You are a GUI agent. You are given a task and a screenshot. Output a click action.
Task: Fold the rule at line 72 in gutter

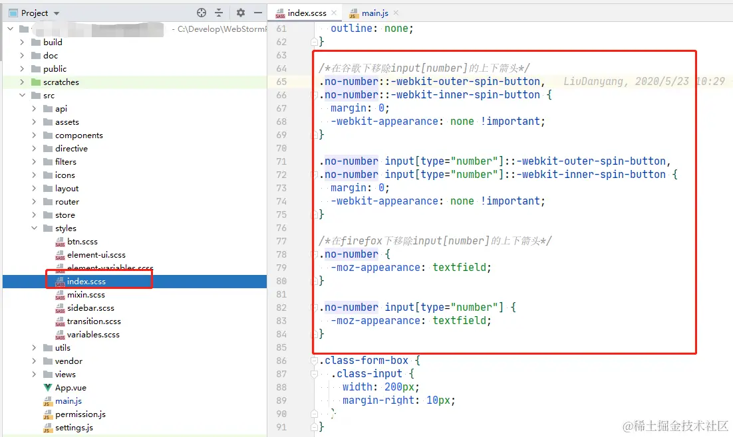coord(315,175)
